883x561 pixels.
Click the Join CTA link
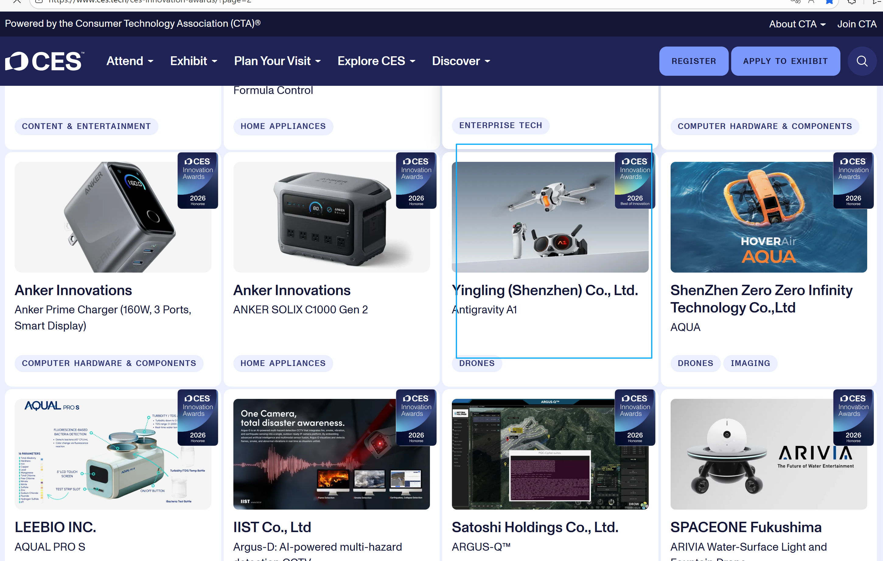[856, 24]
